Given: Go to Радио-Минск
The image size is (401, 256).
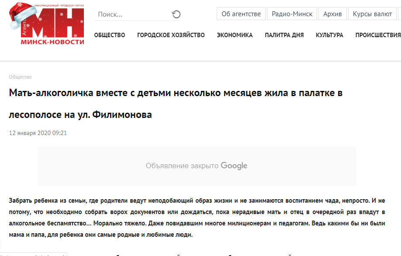Looking at the screenshot, I should [x=292, y=14].
